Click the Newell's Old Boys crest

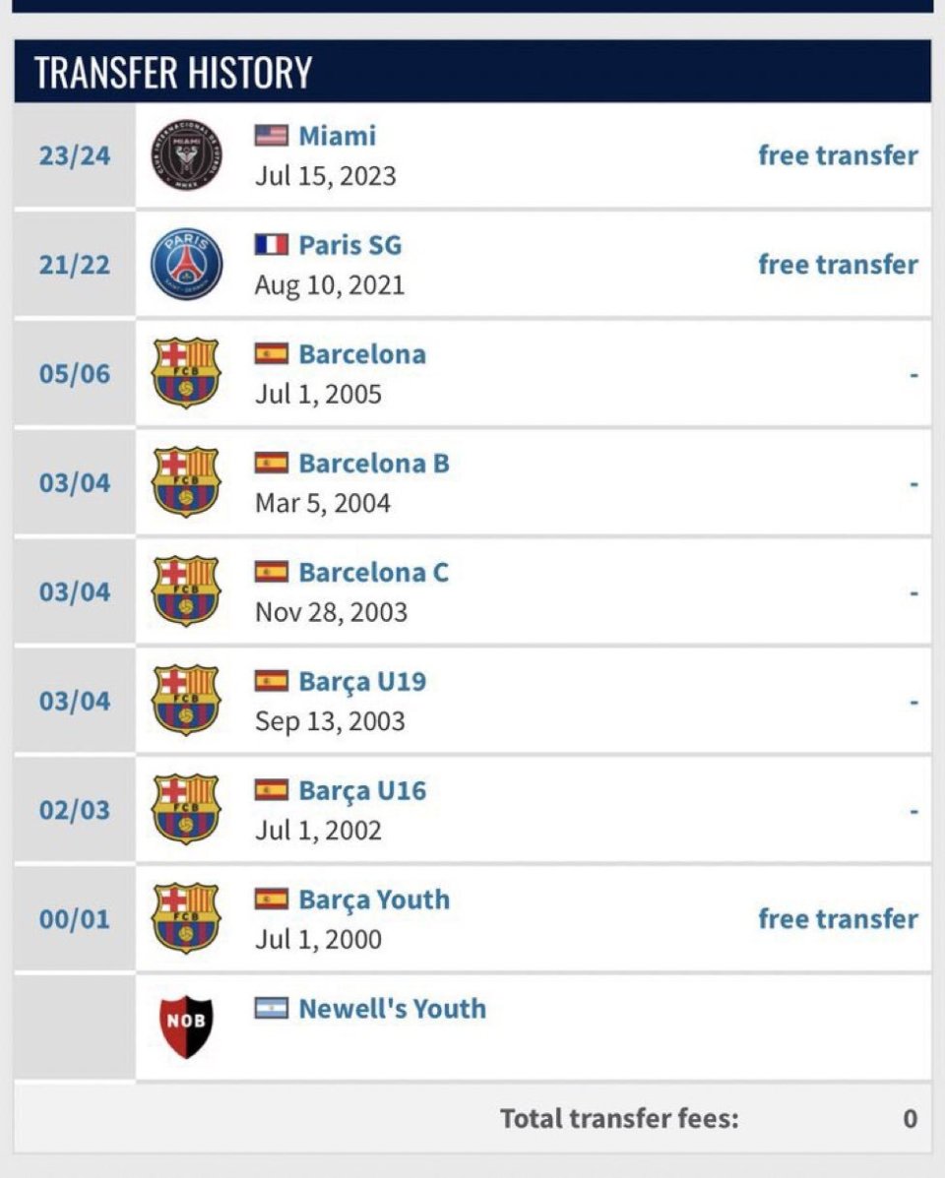(x=186, y=1026)
